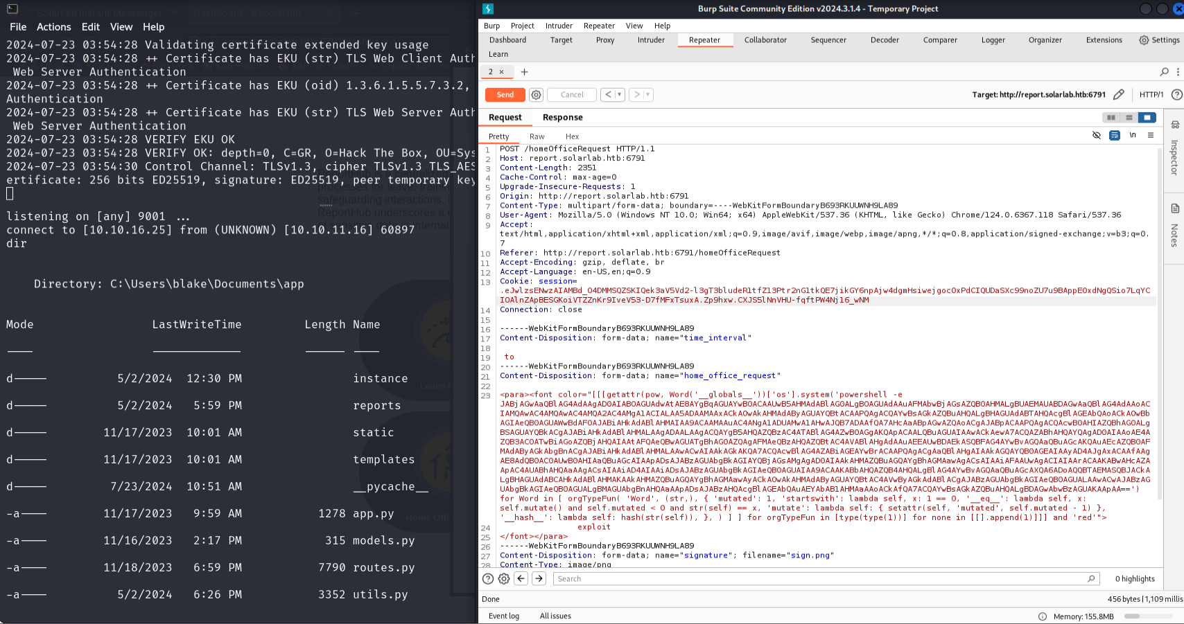Edit target with the pencil icon
Screen dimensions: 1184x624
[1118, 94]
